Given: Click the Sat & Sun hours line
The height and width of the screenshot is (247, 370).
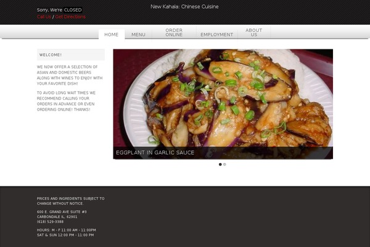Looking at the screenshot, I should coord(65,235).
